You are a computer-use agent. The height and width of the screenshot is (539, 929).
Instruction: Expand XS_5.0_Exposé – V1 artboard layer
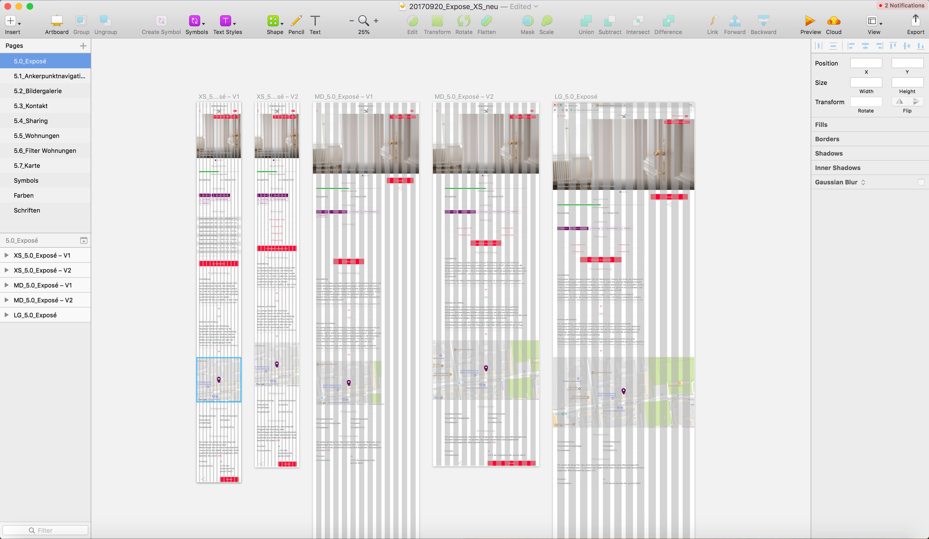pyautogui.click(x=6, y=255)
